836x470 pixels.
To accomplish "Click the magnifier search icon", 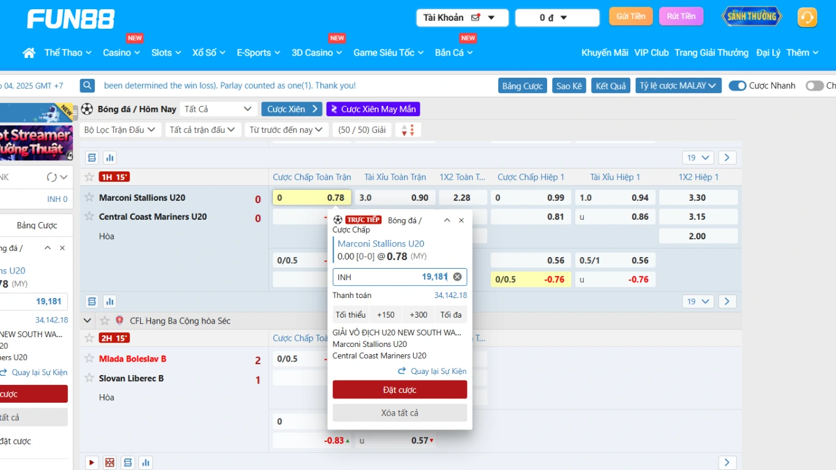I will pyautogui.click(x=88, y=86).
